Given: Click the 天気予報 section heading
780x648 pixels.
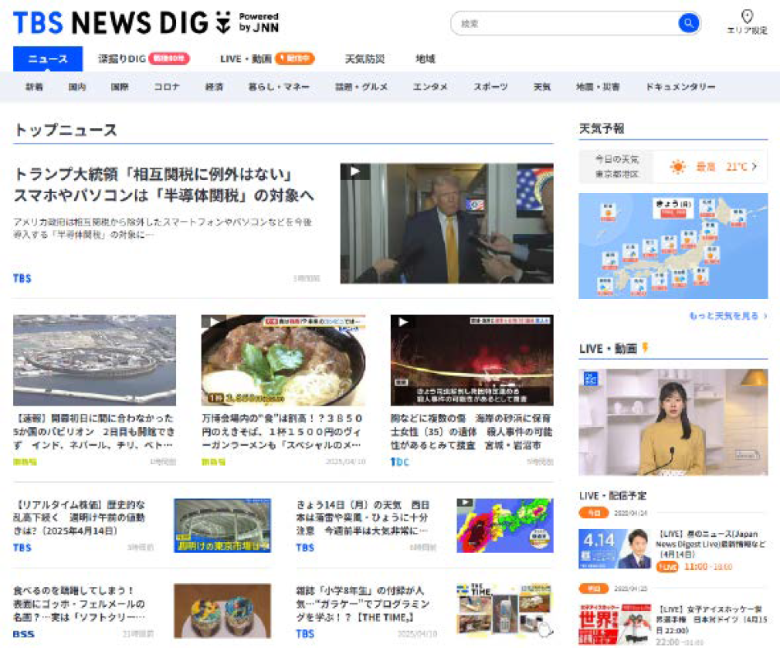Looking at the screenshot, I should pos(602,128).
